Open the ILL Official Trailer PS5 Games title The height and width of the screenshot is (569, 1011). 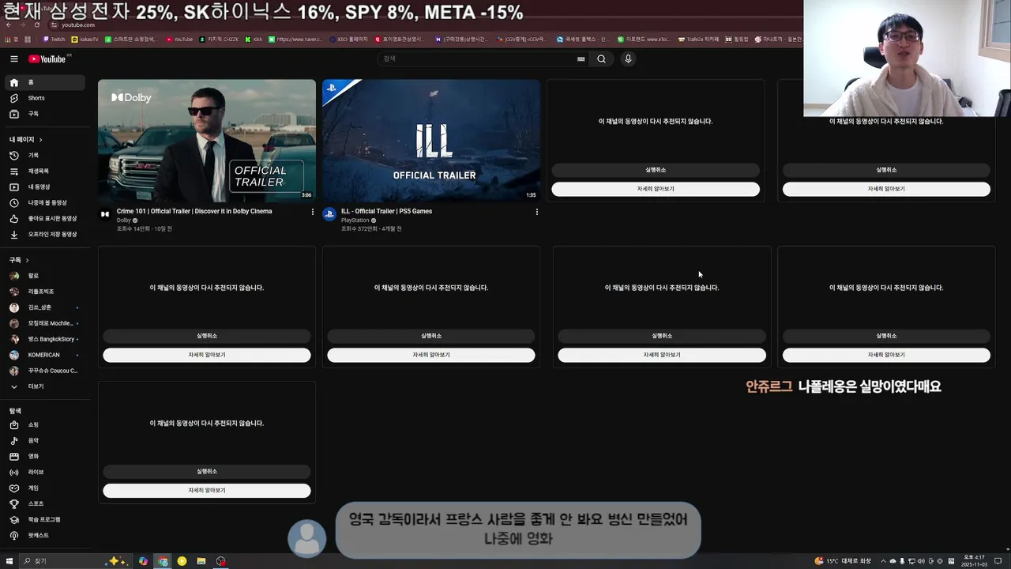[x=386, y=211]
